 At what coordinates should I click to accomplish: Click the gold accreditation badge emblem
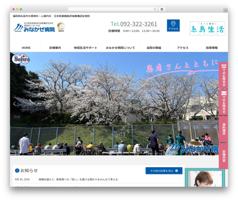(x=61, y=27)
